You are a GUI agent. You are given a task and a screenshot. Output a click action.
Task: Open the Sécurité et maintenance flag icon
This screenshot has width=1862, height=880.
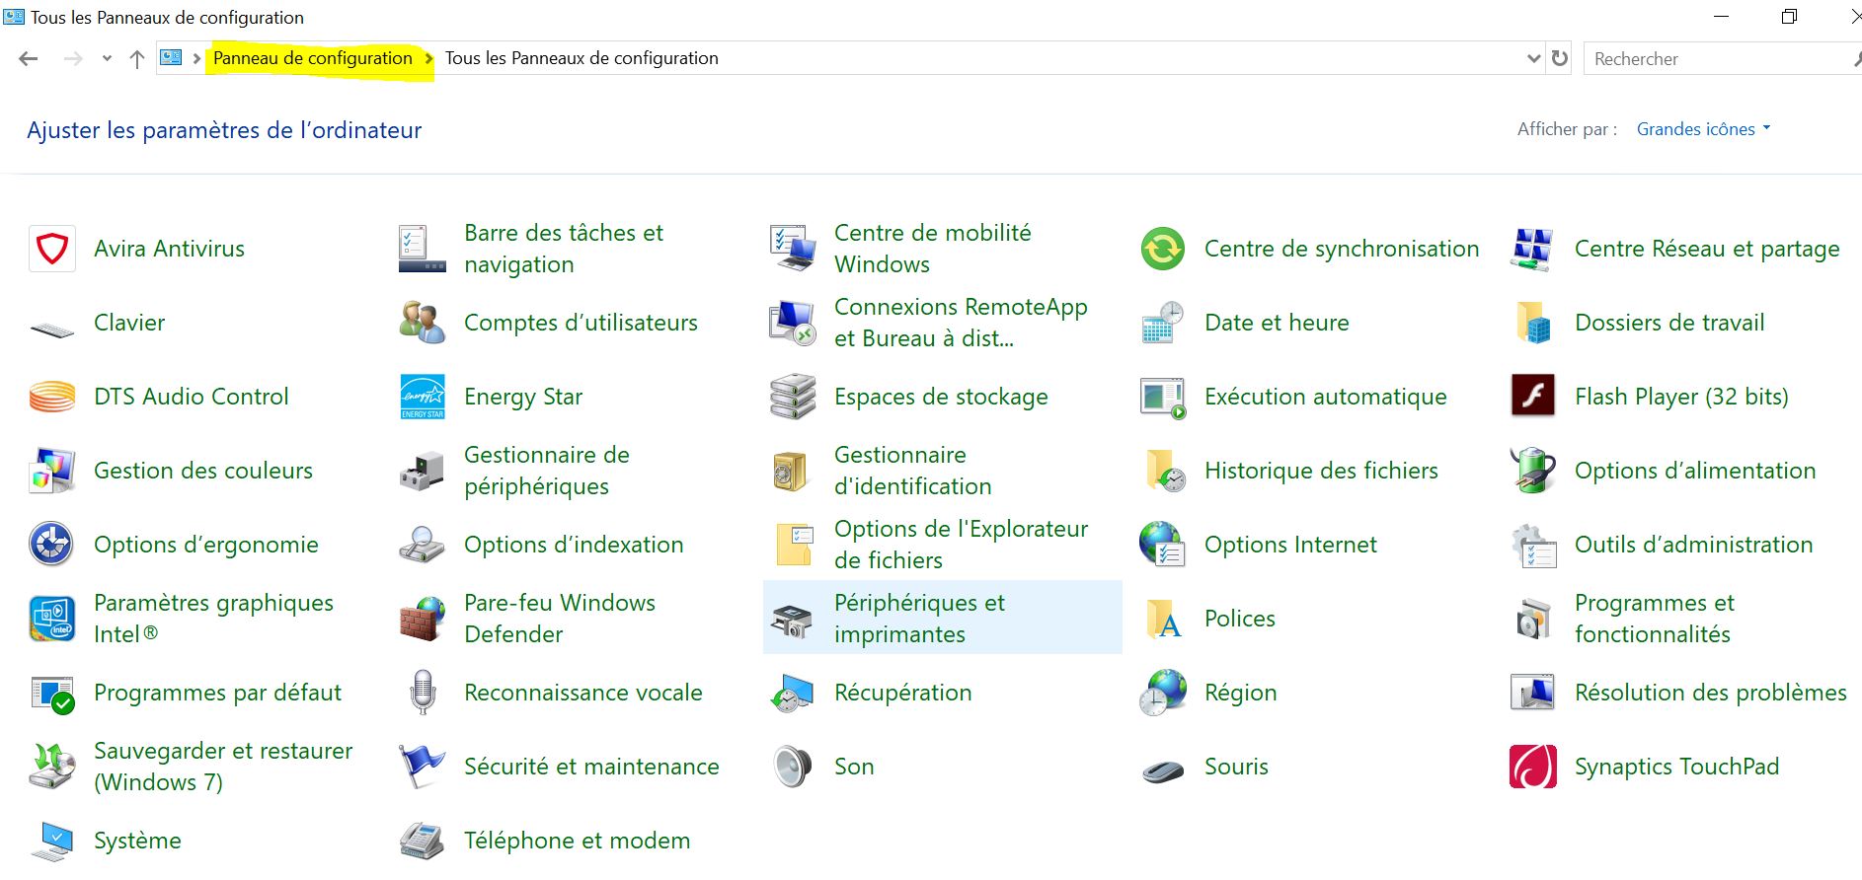pos(423,767)
